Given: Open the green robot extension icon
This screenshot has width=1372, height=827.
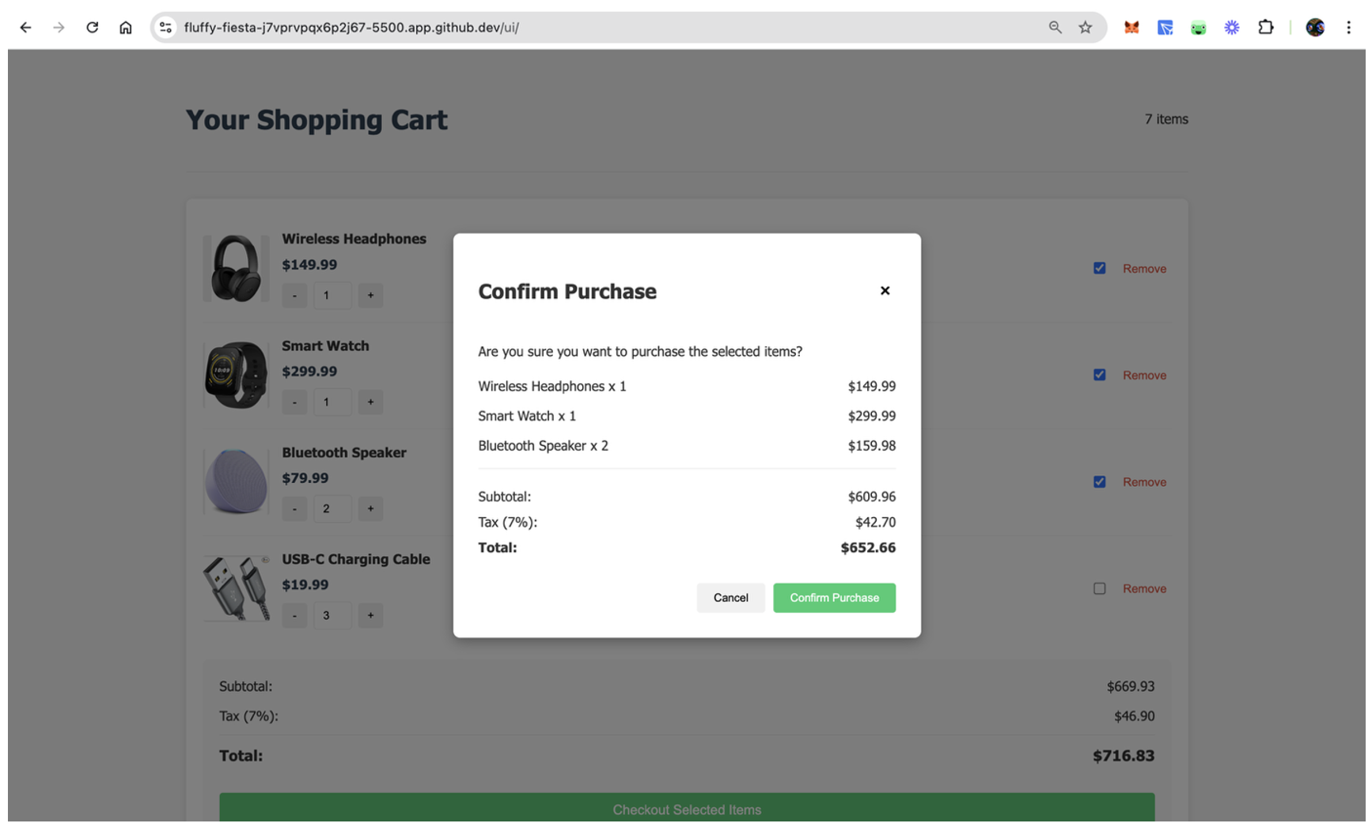Looking at the screenshot, I should (x=1199, y=28).
